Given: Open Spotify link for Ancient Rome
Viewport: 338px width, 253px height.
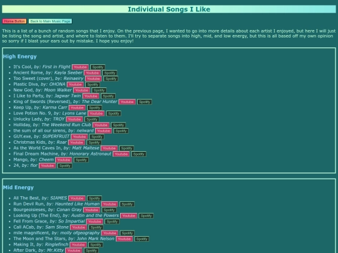Looking at the screenshot, I should 110,73.
